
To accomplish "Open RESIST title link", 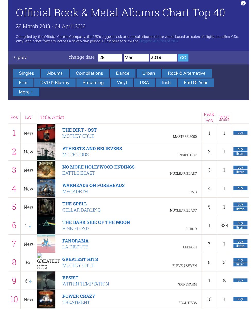I will (70, 278).
